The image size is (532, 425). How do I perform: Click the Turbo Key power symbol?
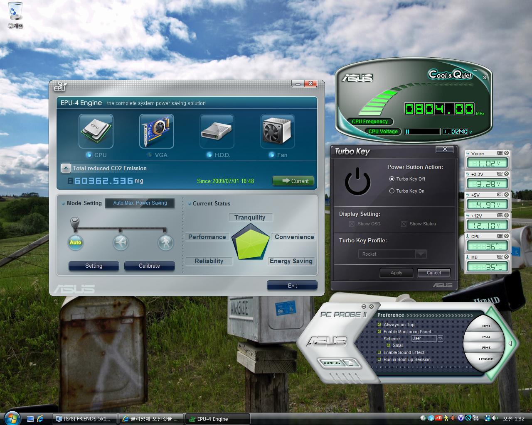(x=357, y=182)
